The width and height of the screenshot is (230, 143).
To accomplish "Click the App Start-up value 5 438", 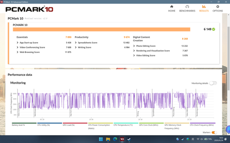I will tap(69, 43).
